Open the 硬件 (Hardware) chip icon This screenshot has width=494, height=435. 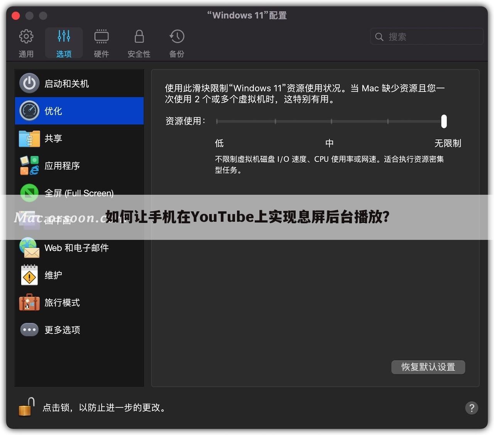(x=102, y=37)
